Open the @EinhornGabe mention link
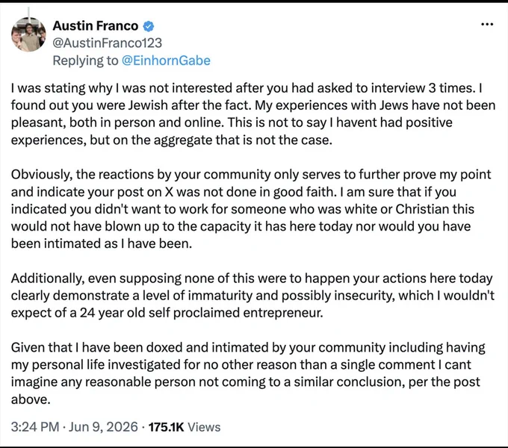This screenshot has width=508, height=448. pos(166,60)
